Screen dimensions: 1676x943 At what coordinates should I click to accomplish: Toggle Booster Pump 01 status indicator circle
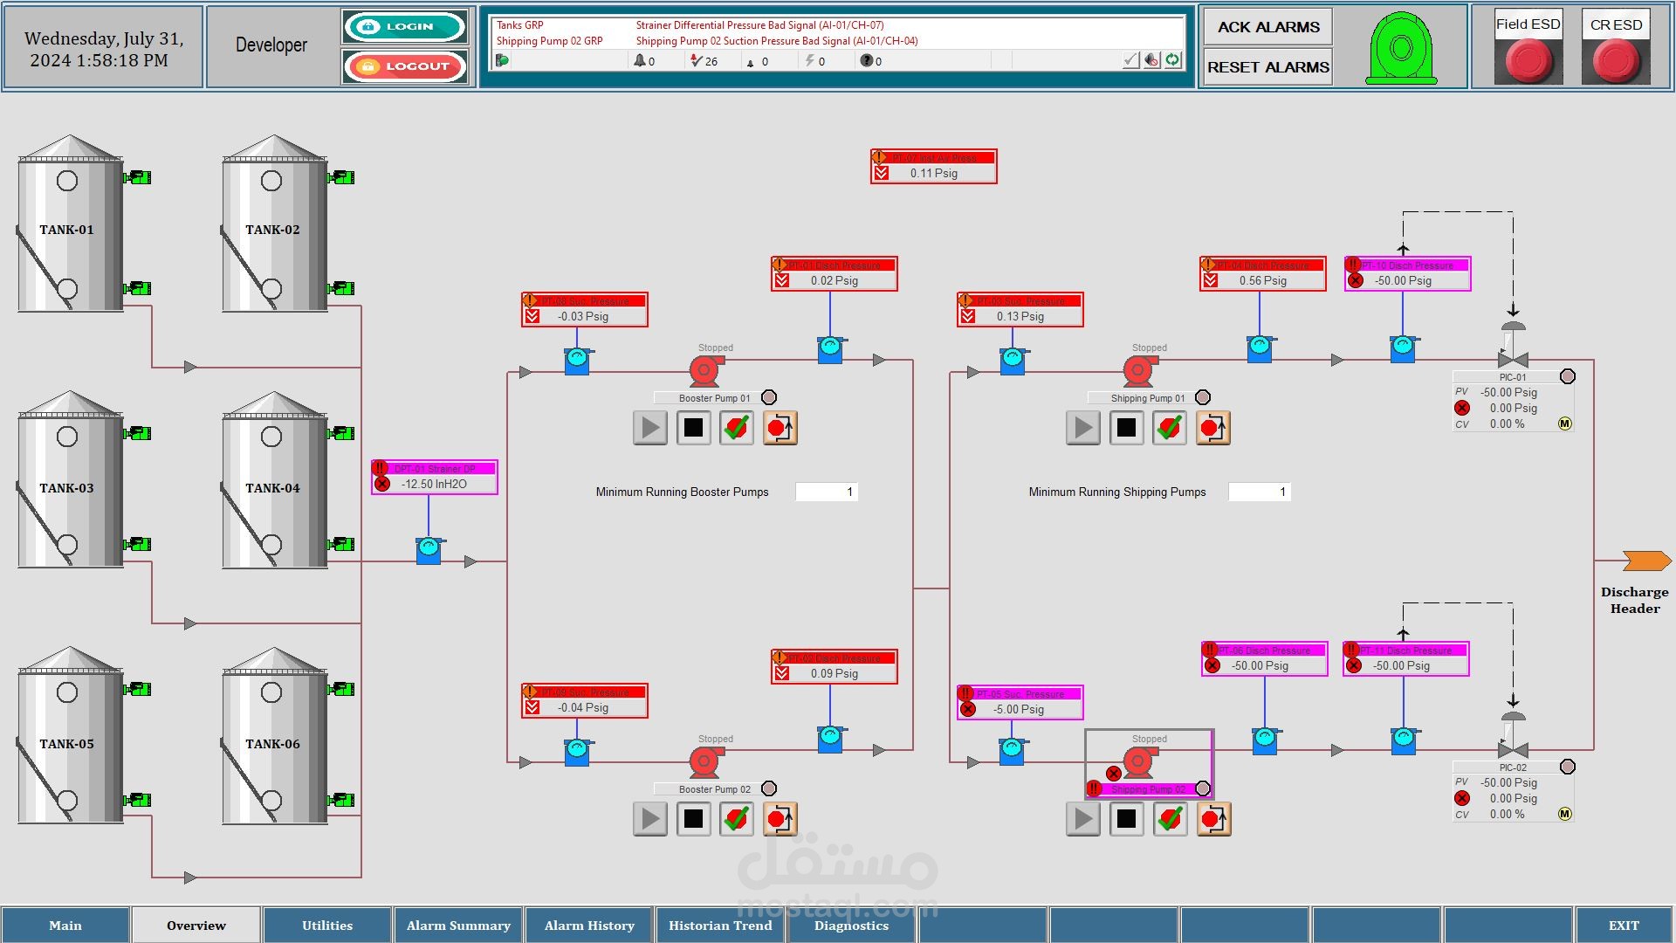(x=769, y=397)
